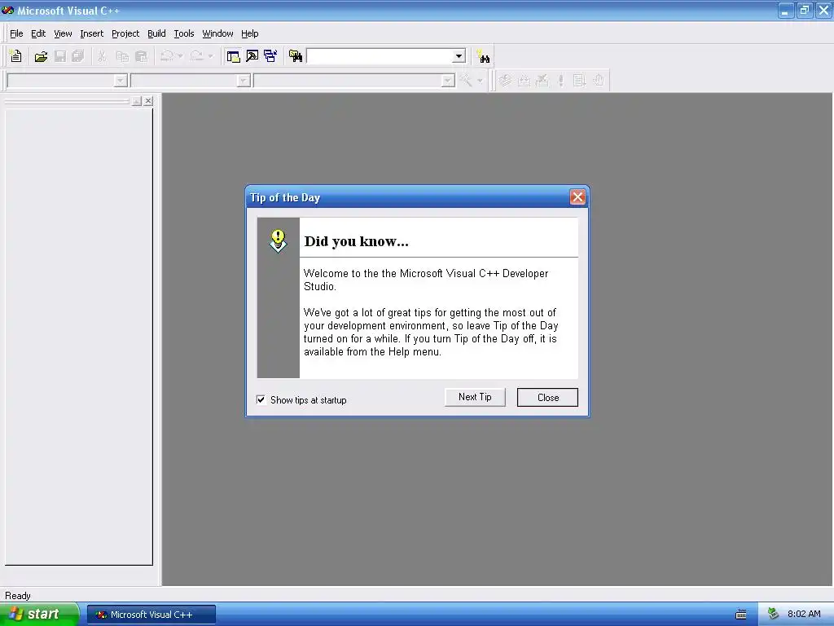Open the File menu

(16, 33)
